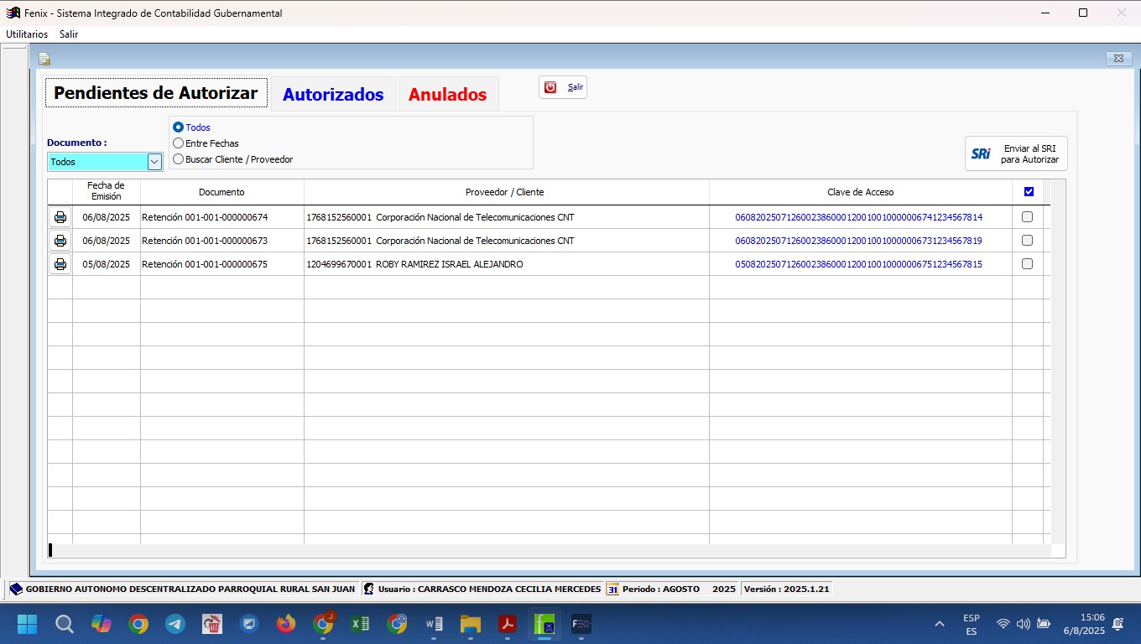Viewport: 1141px width, 644px height.
Task: Open the Utilitarios menu
Action: click(27, 34)
